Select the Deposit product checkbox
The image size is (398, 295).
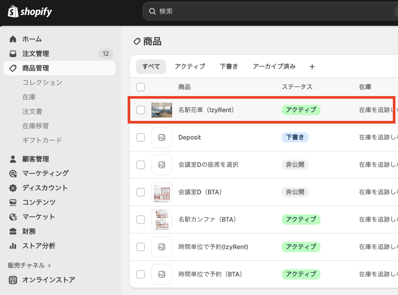(141, 137)
